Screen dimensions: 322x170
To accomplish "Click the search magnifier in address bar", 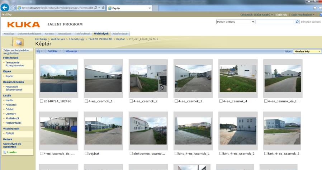I will pos(95,8).
